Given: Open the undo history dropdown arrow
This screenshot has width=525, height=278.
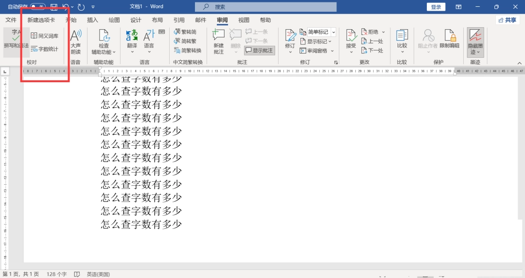Looking at the screenshot, I should pyautogui.click(x=72, y=7).
